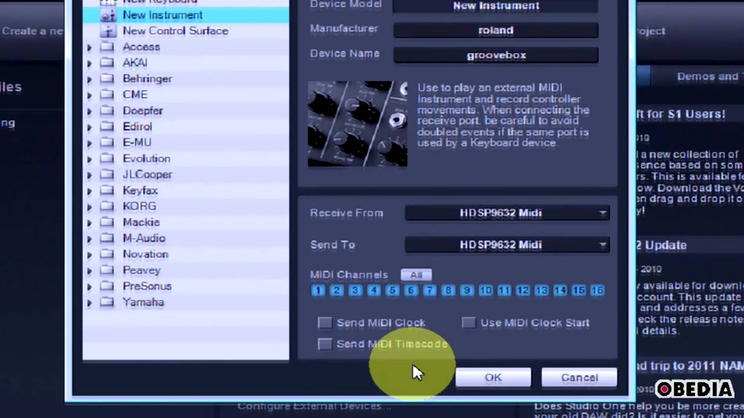The image size is (744, 418).
Task: Click the Novation folder icon
Action: pyautogui.click(x=107, y=254)
